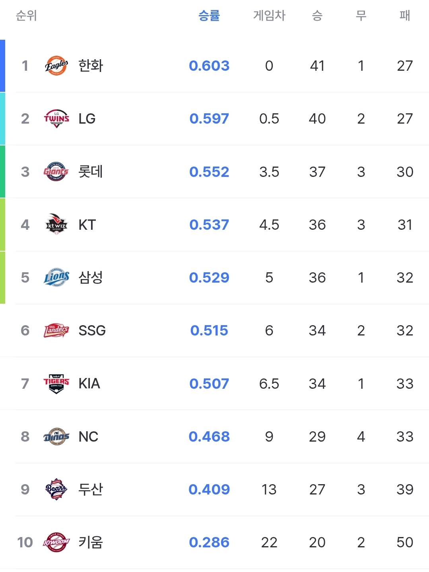The height and width of the screenshot is (572, 429).
Task: Open the Kiwoom Heroes logo
Action: (x=56, y=542)
